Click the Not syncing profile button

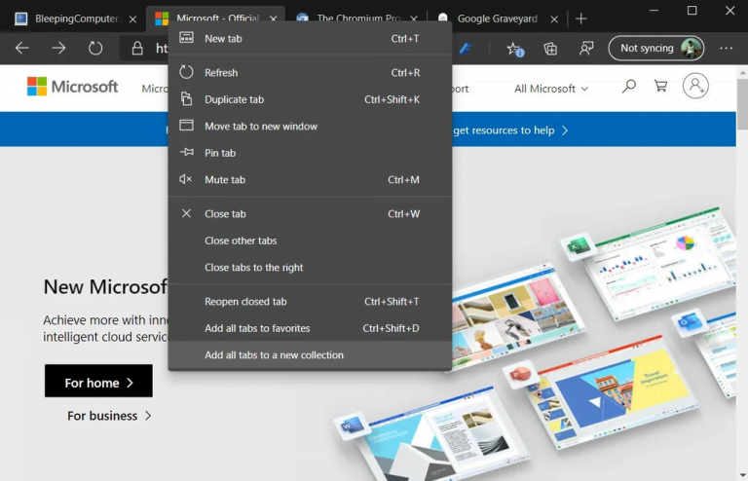(656, 48)
